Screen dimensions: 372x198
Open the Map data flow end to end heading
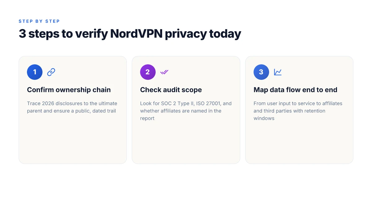(x=295, y=90)
